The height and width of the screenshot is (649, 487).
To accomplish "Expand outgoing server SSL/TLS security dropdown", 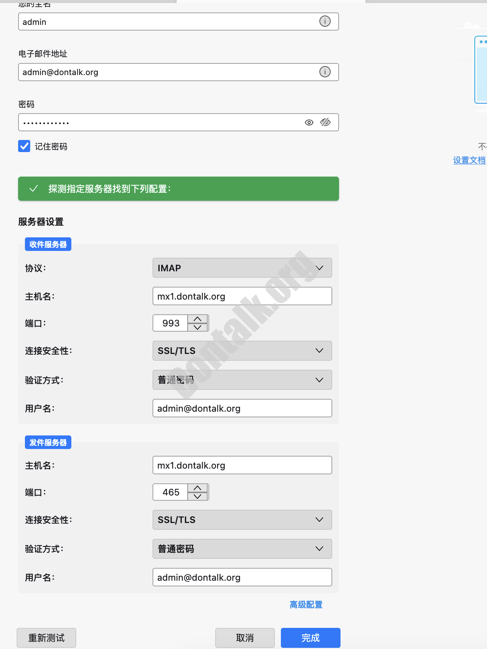I will [x=242, y=520].
